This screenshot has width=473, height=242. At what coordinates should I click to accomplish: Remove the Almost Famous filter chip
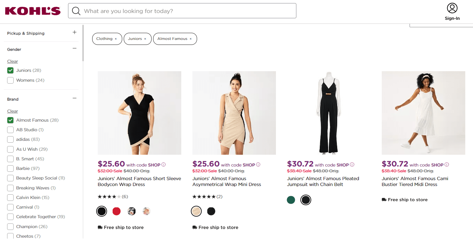click(x=191, y=39)
